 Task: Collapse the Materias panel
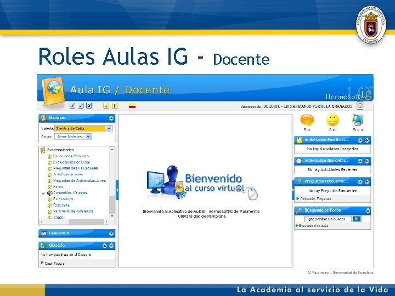click(x=111, y=118)
